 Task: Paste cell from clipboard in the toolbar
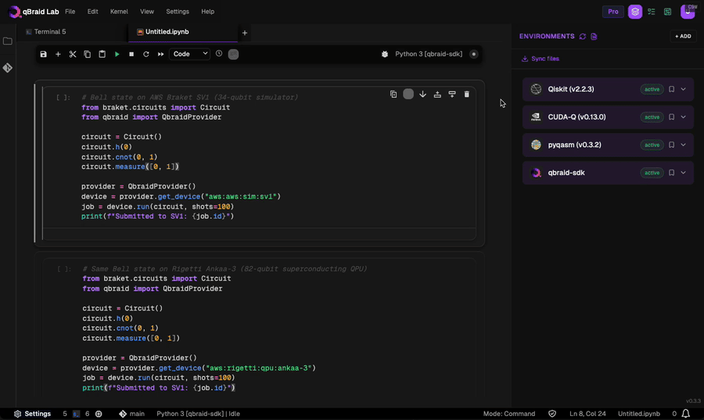coord(102,54)
